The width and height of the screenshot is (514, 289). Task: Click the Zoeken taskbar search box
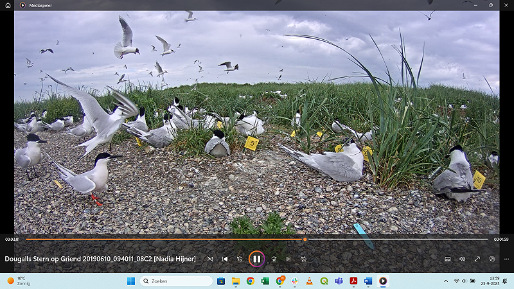click(x=176, y=281)
